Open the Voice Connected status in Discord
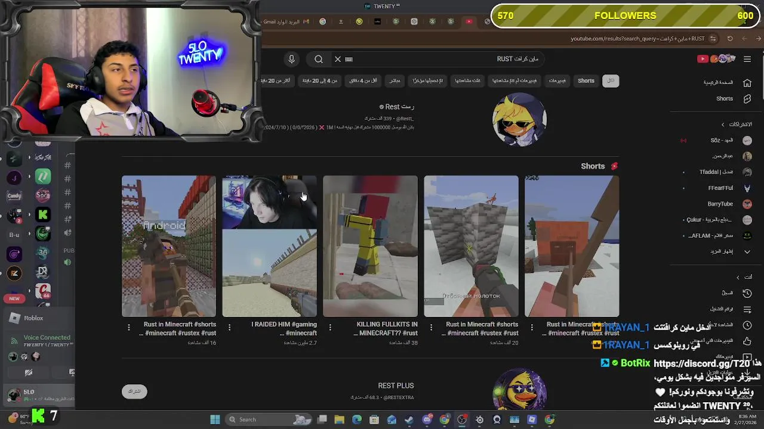Image resolution: width=764 pixels, height=429 pixels. [x=47, y=337]
